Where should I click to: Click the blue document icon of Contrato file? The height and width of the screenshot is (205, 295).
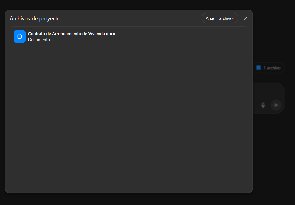(20, 36)
